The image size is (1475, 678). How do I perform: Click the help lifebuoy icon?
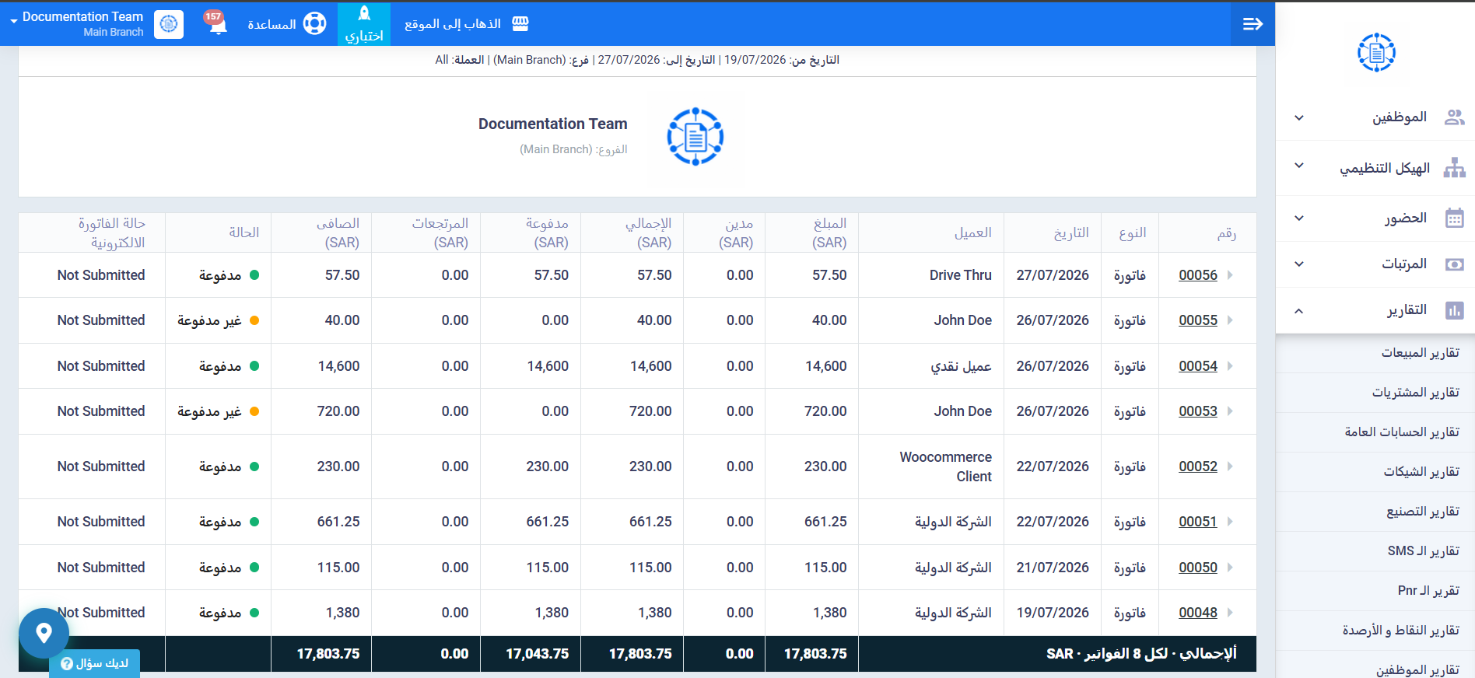314,24
